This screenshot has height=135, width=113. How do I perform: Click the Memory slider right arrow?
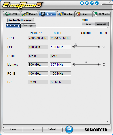tap(99, 64)
